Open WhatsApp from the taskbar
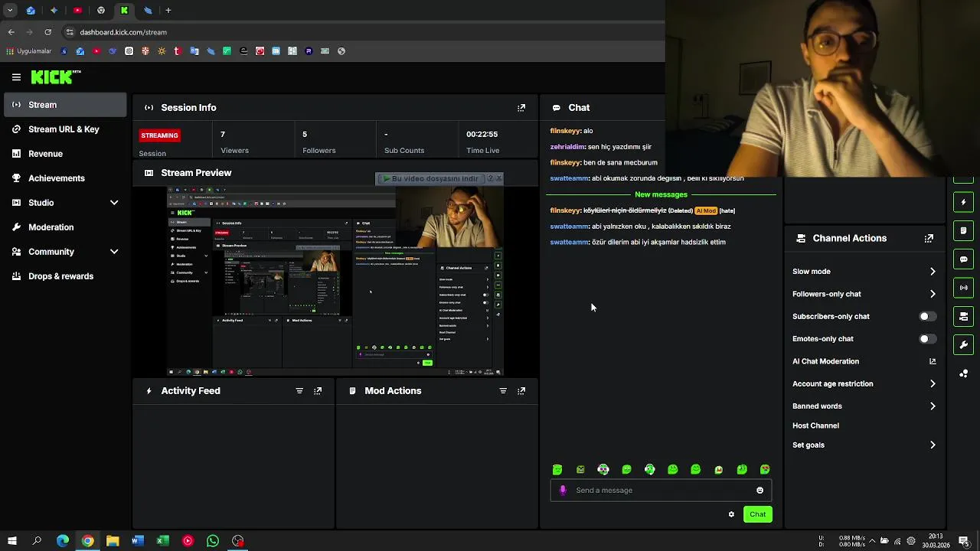 pos(213,541)
